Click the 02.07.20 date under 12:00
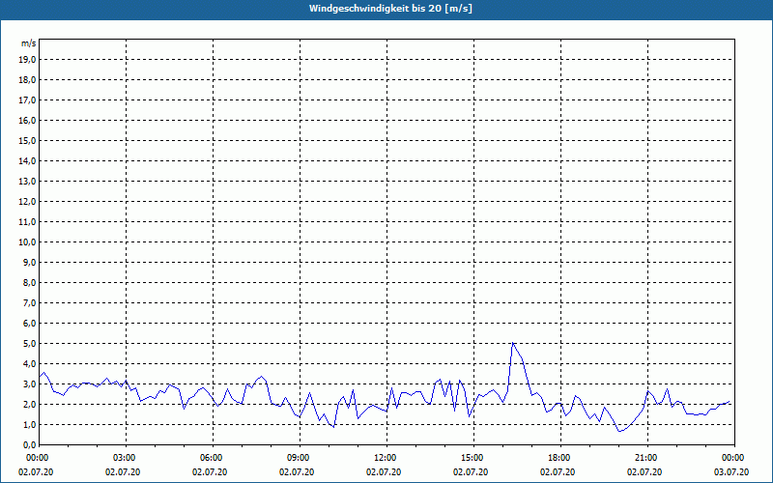The width and height of the screenshot is (773, 483). [x=384, y=472]
